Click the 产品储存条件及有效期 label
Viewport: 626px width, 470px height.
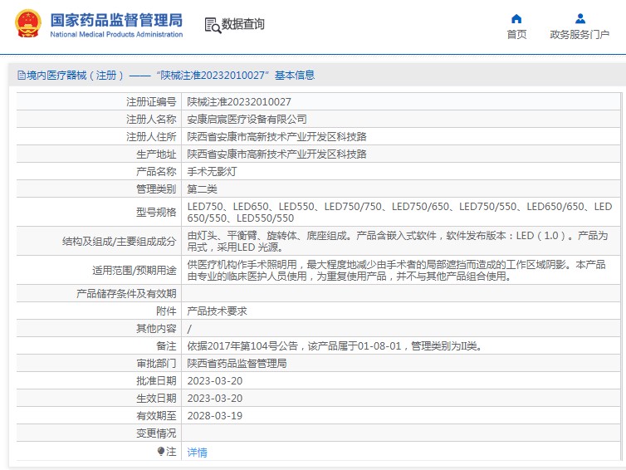(x=126, y=293)
